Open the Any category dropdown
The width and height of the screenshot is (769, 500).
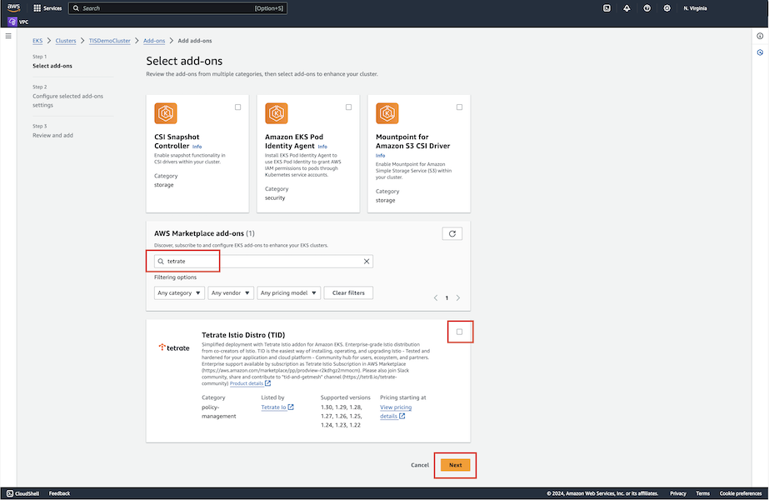pyautogui.click(x=179, y=293)
